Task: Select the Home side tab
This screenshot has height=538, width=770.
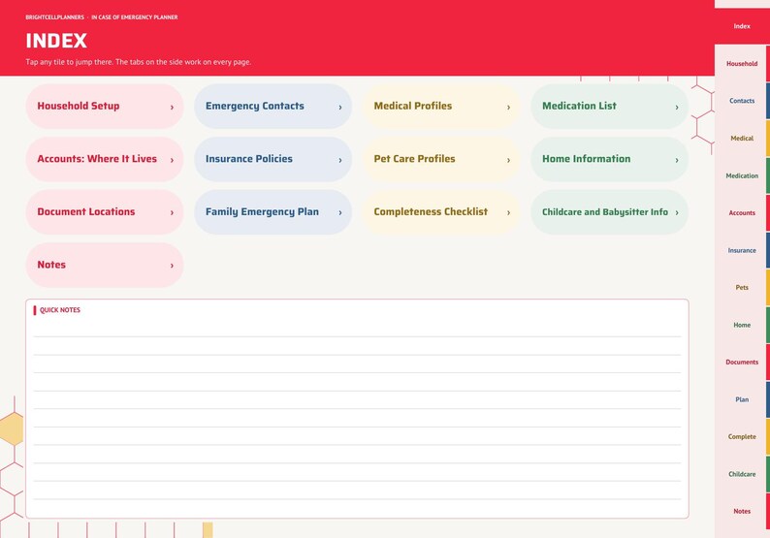Action: pyautogui.click(x=742, y=325)
